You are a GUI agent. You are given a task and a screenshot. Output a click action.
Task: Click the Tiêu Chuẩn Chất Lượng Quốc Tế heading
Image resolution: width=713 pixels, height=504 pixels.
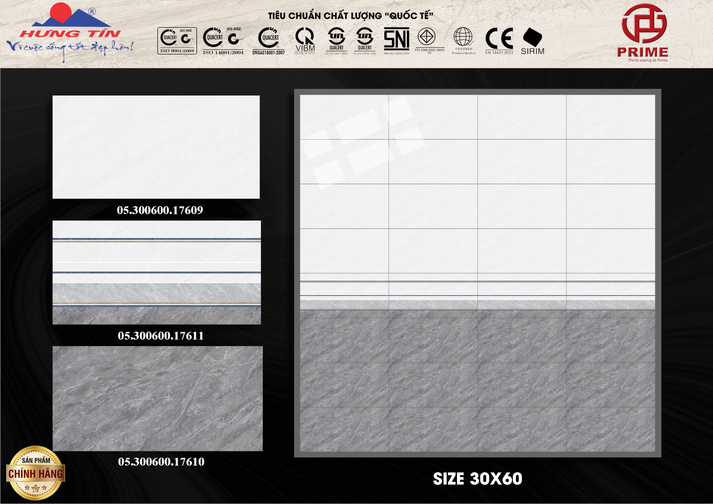351,16
